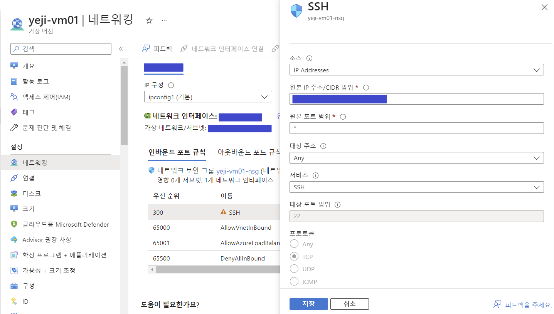Click the 연결 icon in the sidebar
The width and height of the screenshot is (554, 314).
pyautogui.click(x=14, y=178)
